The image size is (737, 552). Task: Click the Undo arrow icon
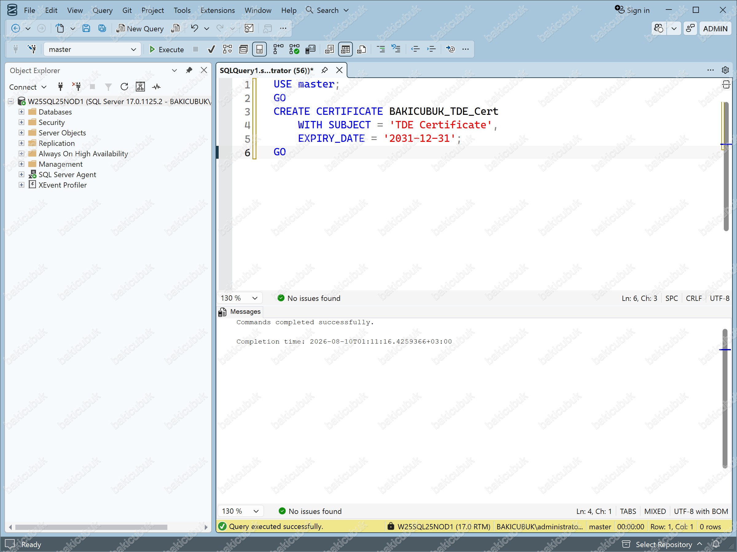[x=195, y=28]
